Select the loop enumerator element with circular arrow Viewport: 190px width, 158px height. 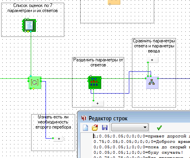pos(35,82)
